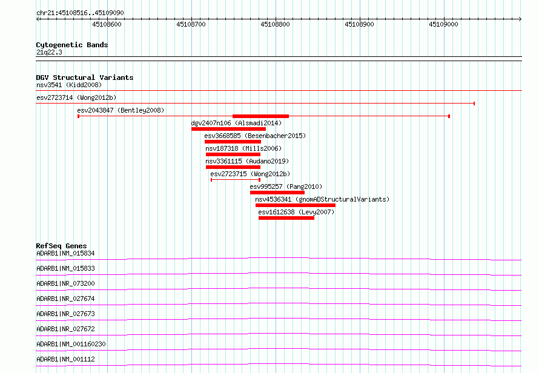The width and height of the screenshot is (539, 373).
Task: Open variant nsv3541 (Kidd2008) label
Action: pyautogui.click(x=69, y=85)
